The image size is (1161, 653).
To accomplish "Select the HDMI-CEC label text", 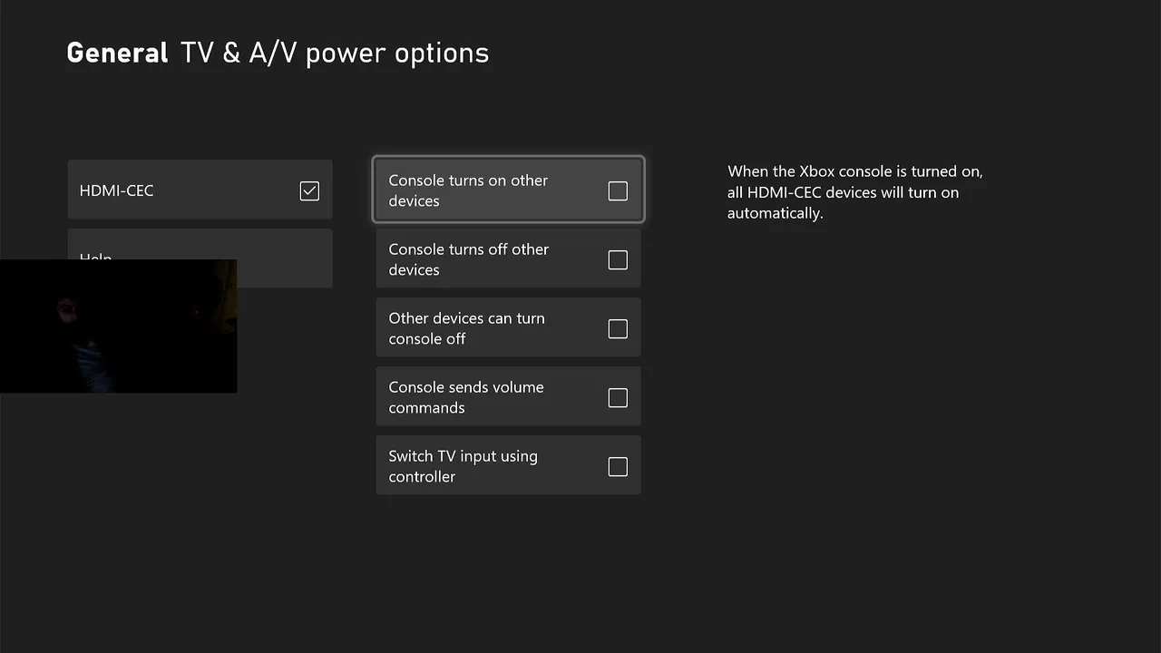I will pos(117,190).
